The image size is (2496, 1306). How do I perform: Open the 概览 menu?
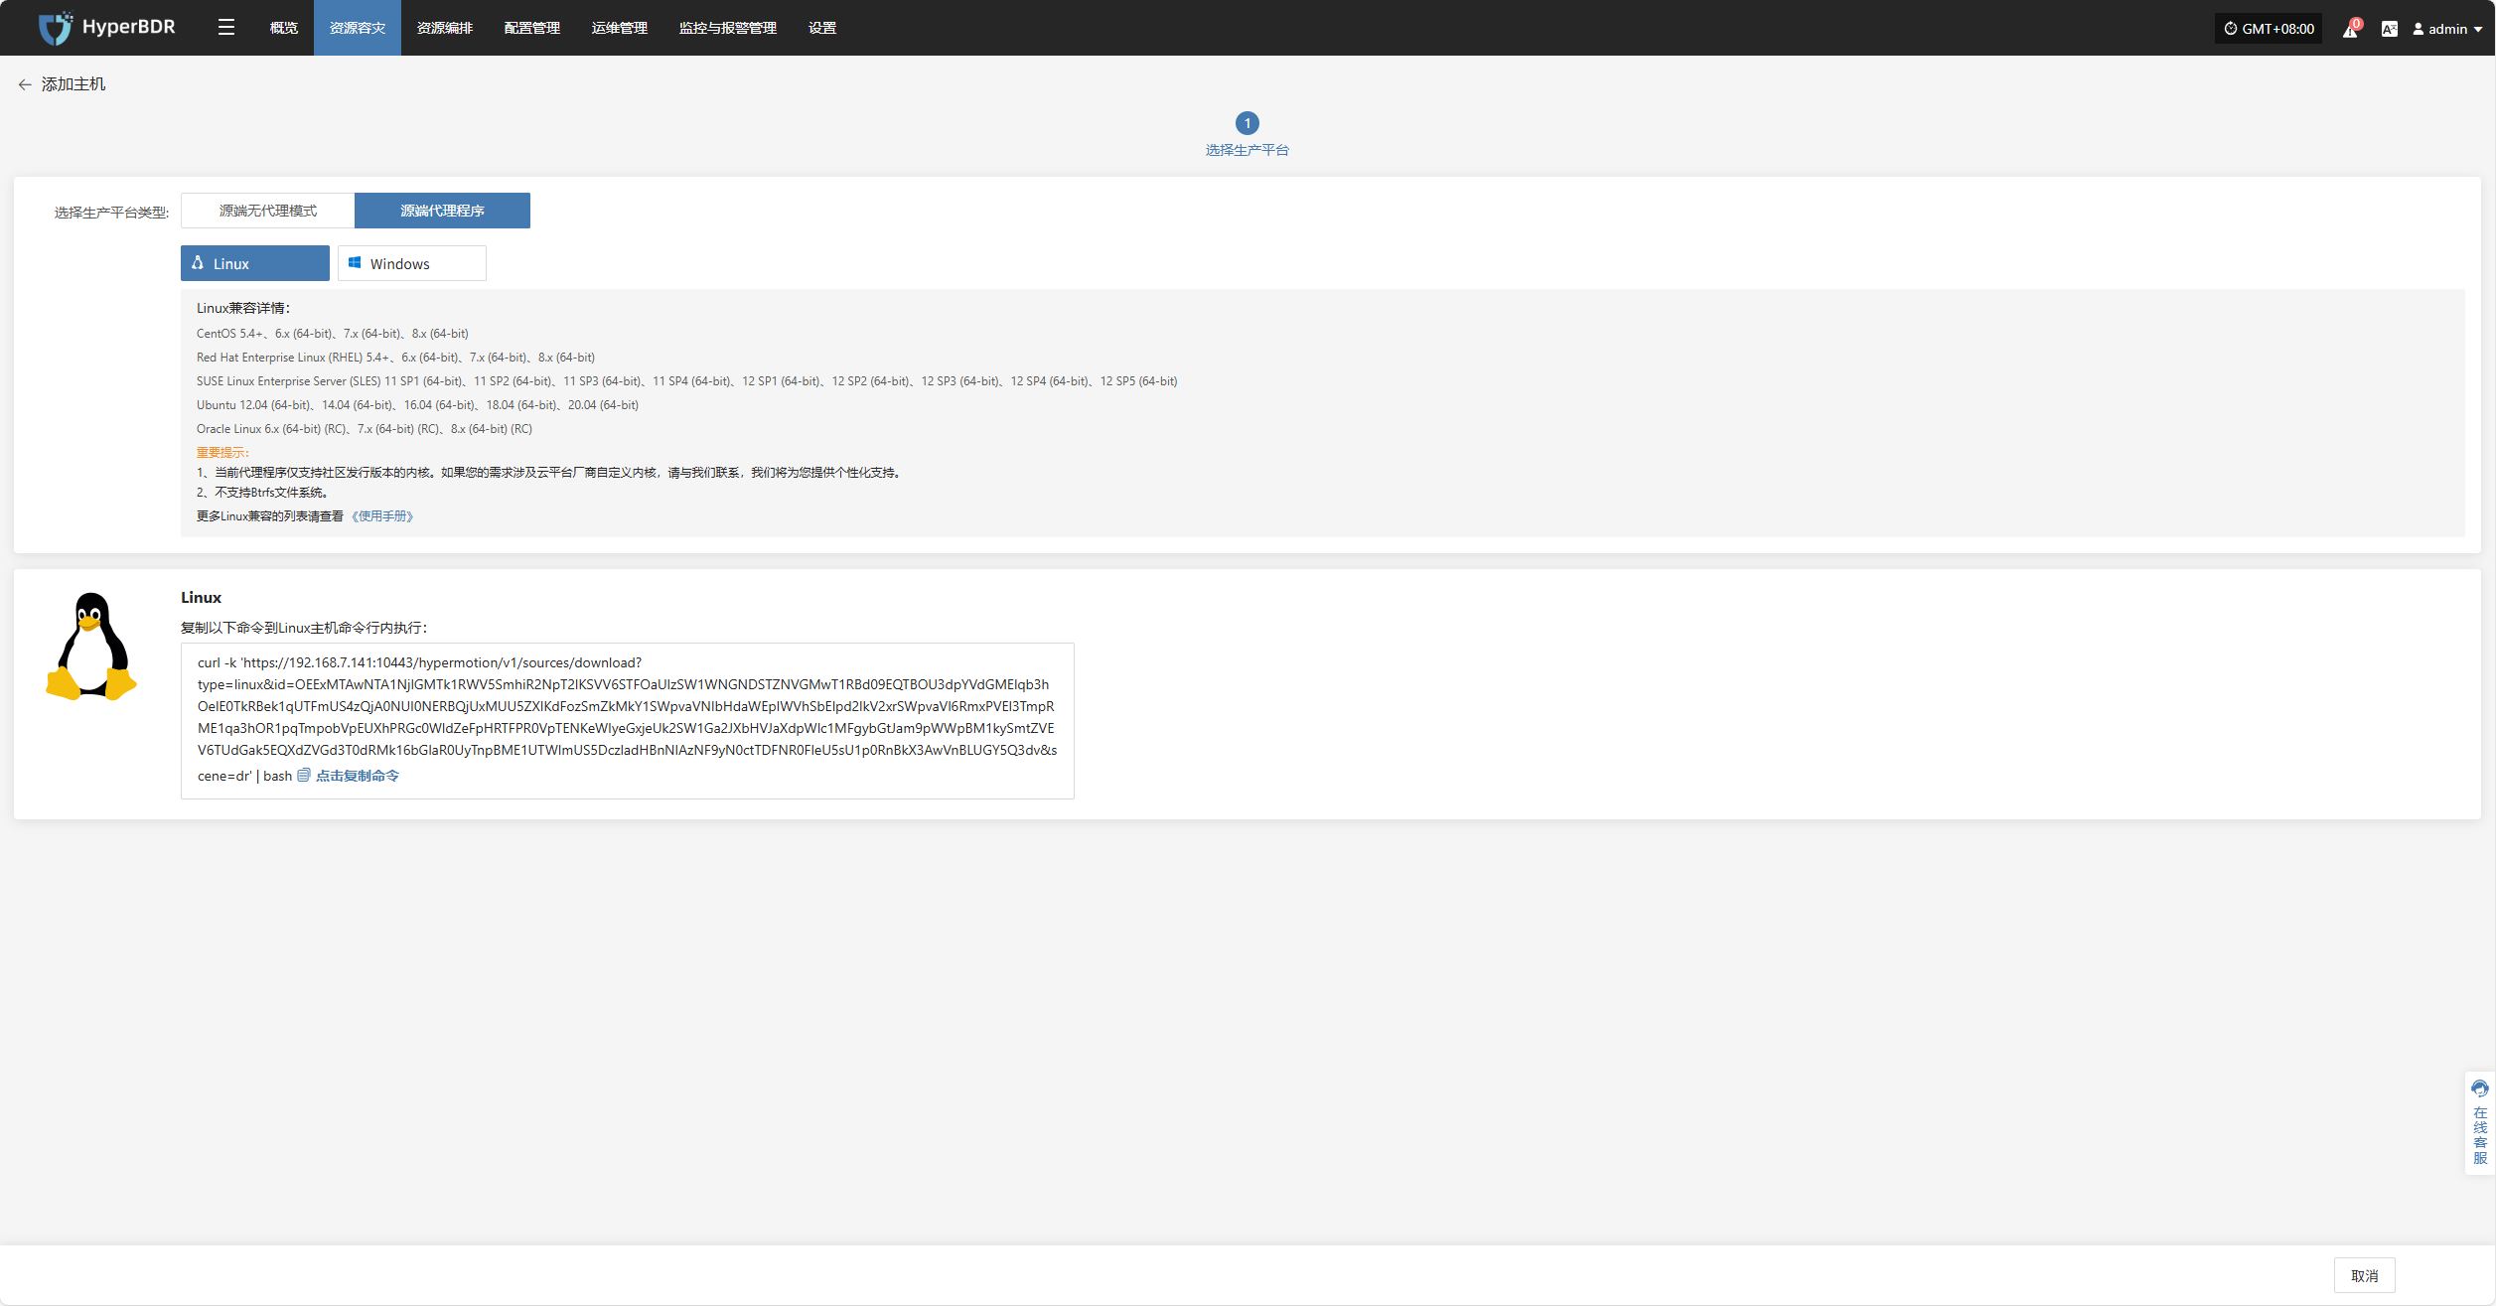(283, 28)
